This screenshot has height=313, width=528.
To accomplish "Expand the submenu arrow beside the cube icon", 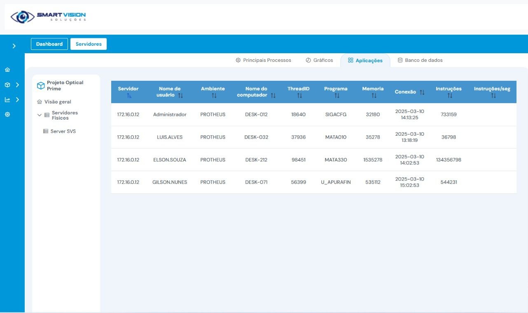I will (x=17, y=85).
